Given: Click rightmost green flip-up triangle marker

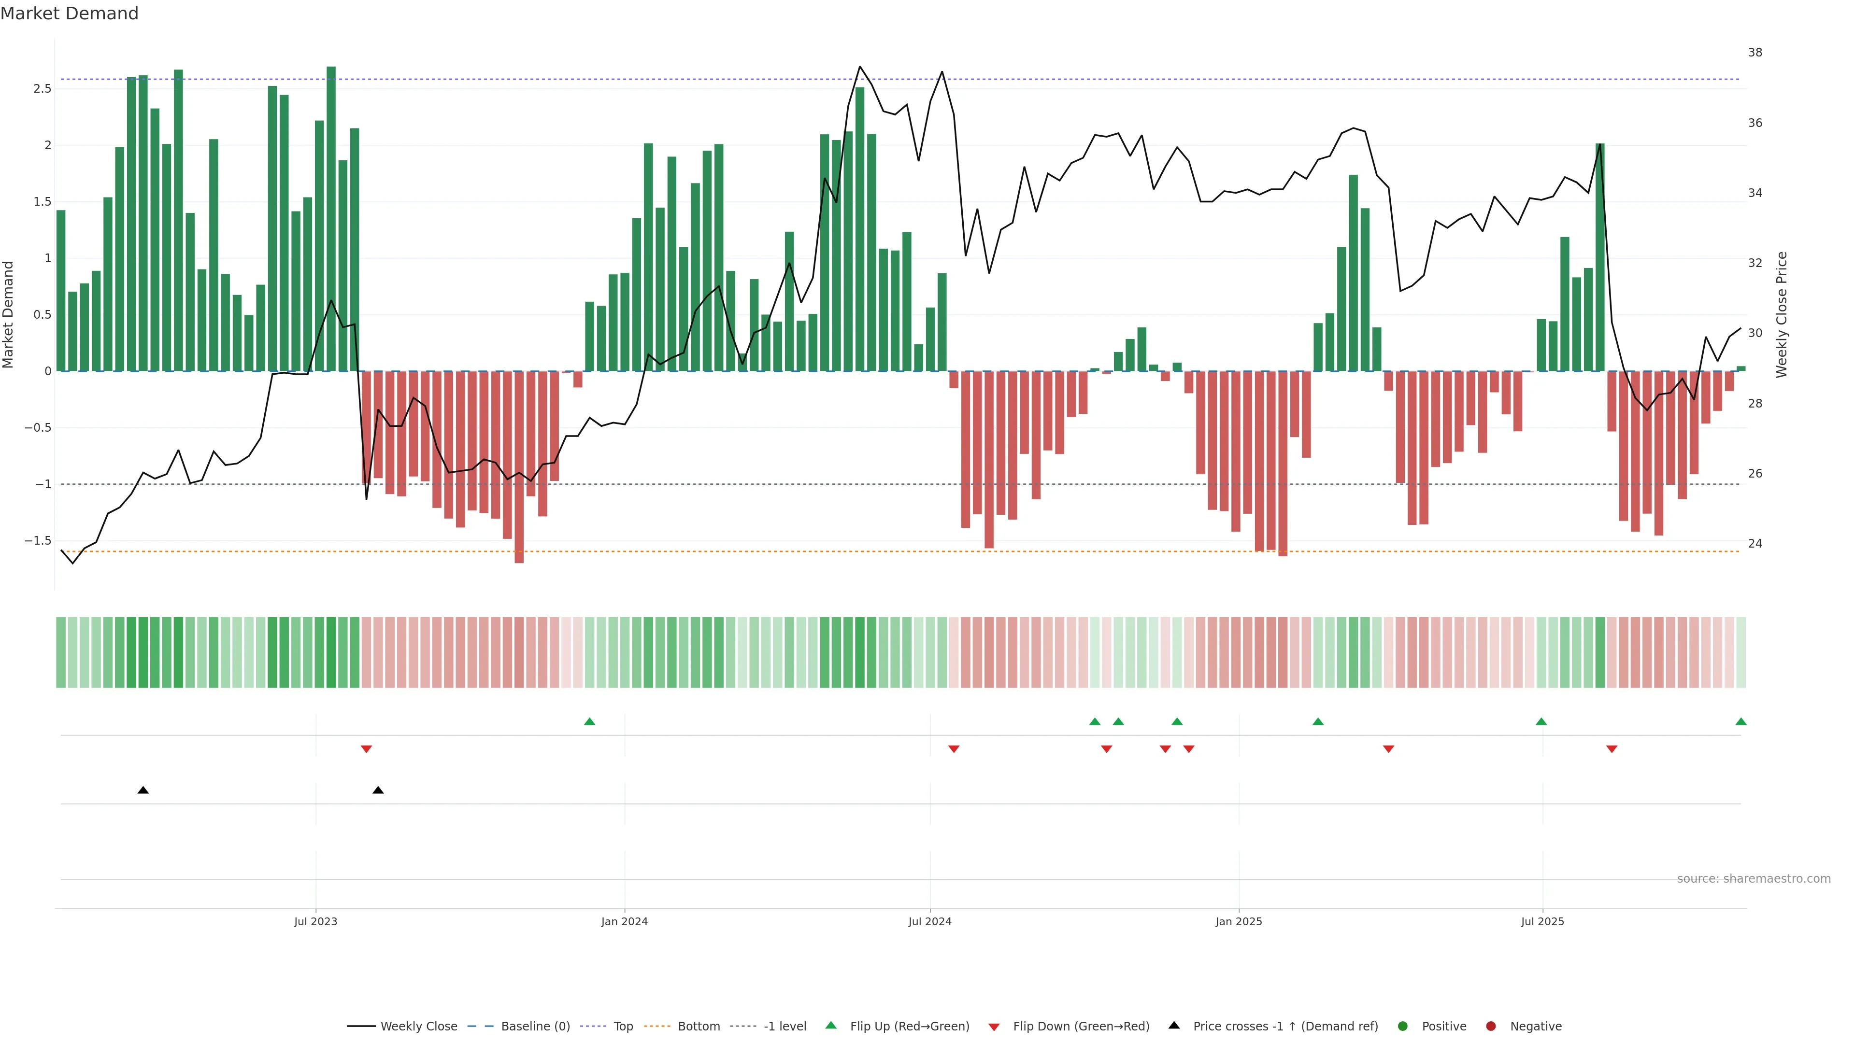Looking at the screenshot, I should 1741,722.
